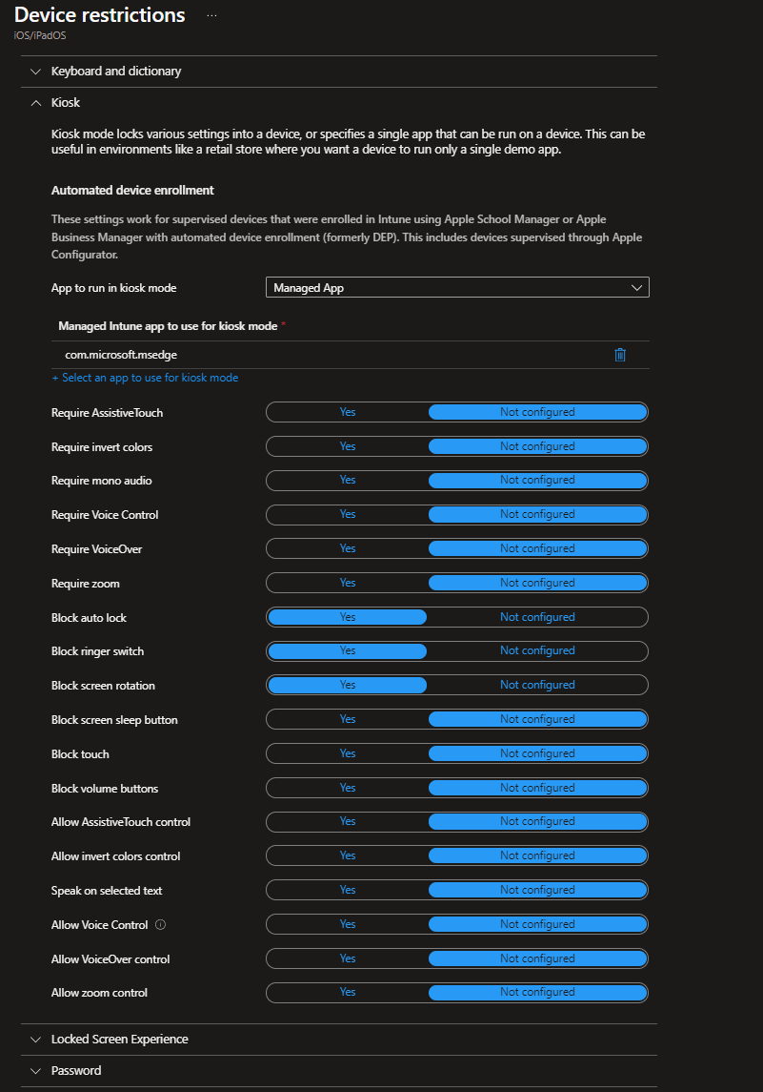
Task: Delete the com.microsoft.msedge kiosk app
Action: [620, 355]
